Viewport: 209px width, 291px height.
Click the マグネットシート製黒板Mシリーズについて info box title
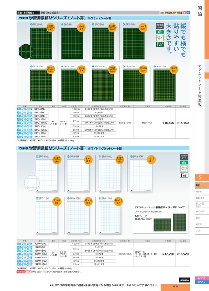click(x=160, y=207)
